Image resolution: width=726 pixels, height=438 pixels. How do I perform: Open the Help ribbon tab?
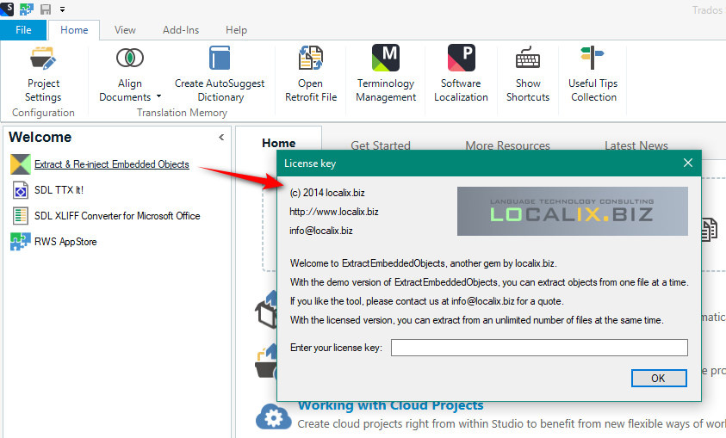pyautogui.click(x=236, y=30)
